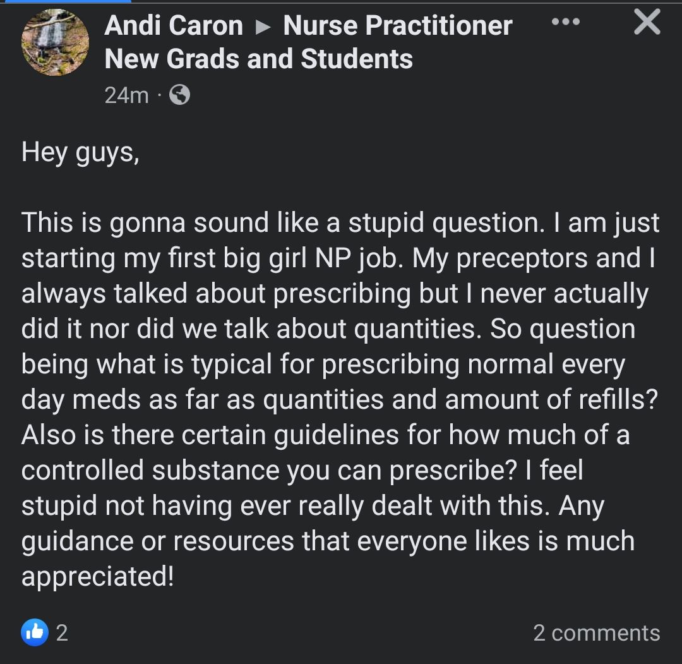The image size is (682, 664).
Task: Click the final word "appreciated!"
Action: pyautogui.click(x=98, y=577)
